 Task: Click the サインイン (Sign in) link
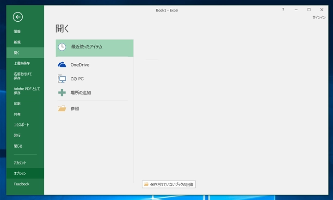(x=319, y=18)
